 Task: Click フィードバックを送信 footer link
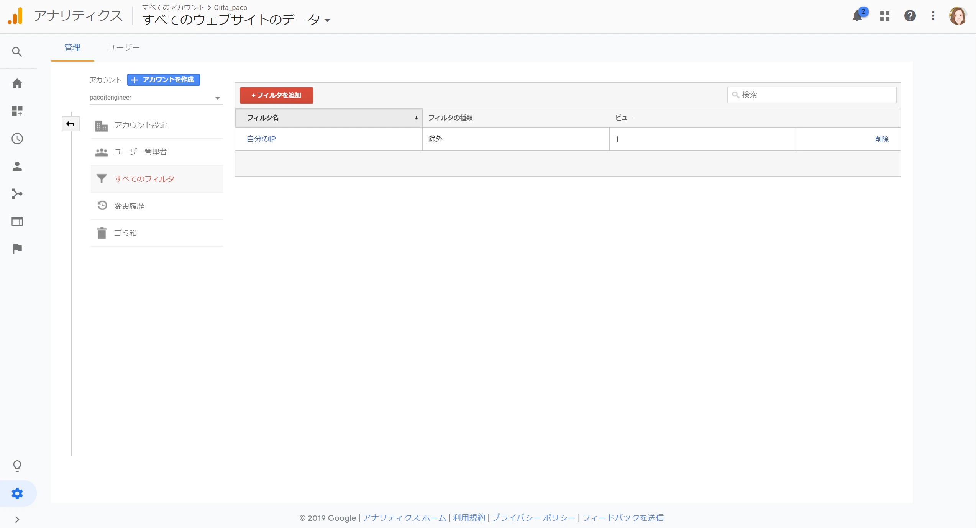623,518
